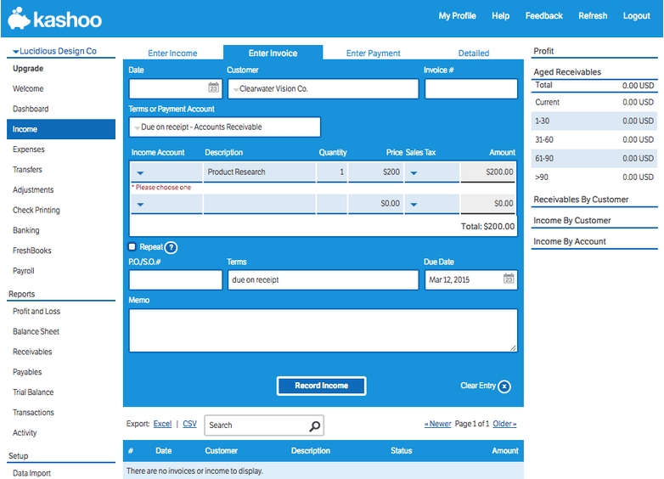Click the Price cell showing $200
Image resolution: width=664 pixels, height=479 pixels.
point(375,172)
